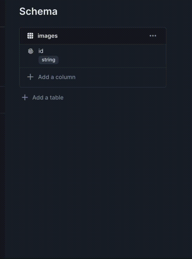The image size is (192, 259).
Task: Click the plus icon for Add a column
Action: [31, 77]
